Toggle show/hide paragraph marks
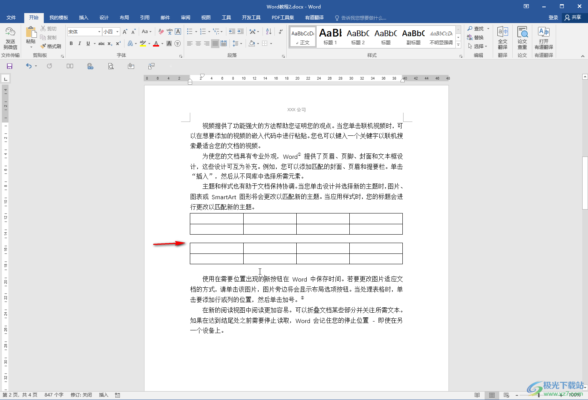Screen dimensions: 588x400 tap(281, 32)
